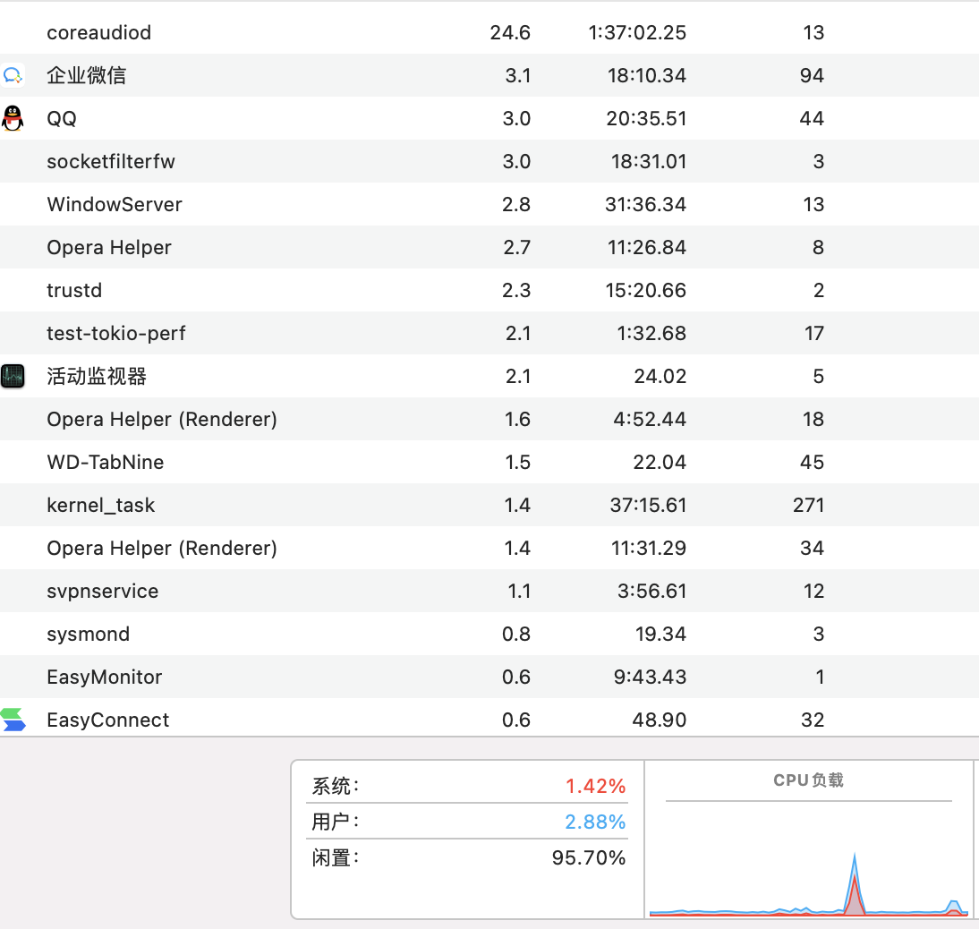
Task: Click CPU time 11:26.84 for Opera Helper
Action: click(x=647, y=248)
